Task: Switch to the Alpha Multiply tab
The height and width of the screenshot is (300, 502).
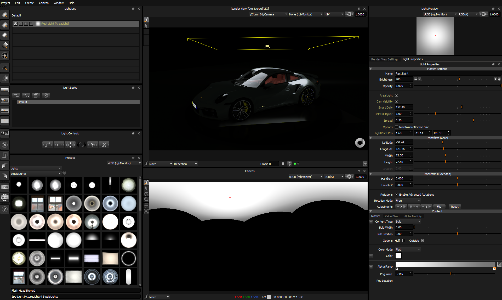Action: (413, 216)
